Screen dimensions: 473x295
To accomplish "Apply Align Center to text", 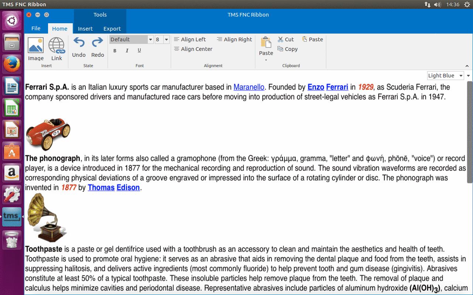I will (x=193, y=49).
